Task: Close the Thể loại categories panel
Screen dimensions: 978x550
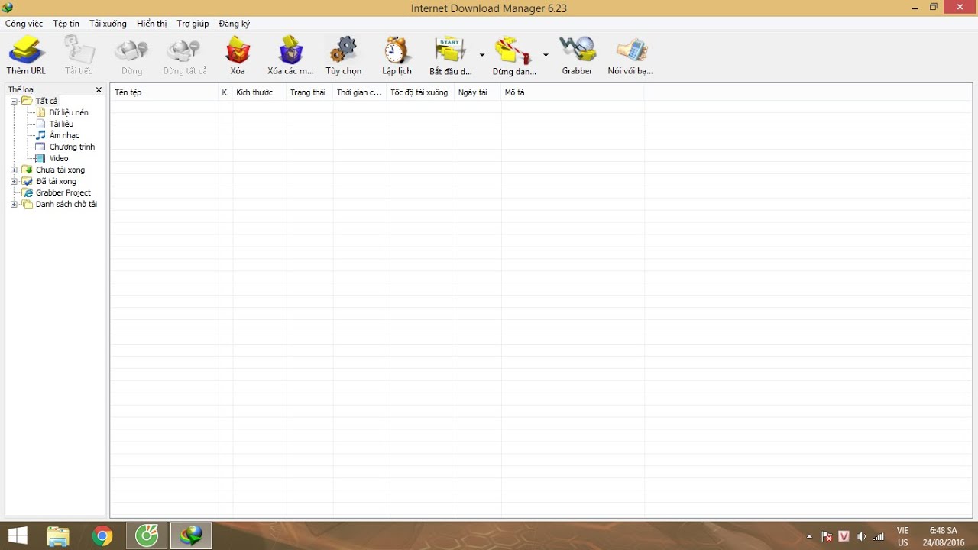Action: 99,89
